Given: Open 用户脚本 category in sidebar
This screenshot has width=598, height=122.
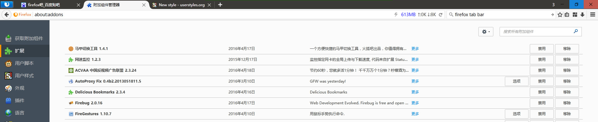Looking at the screenshot, I should (x=25, y=63).
